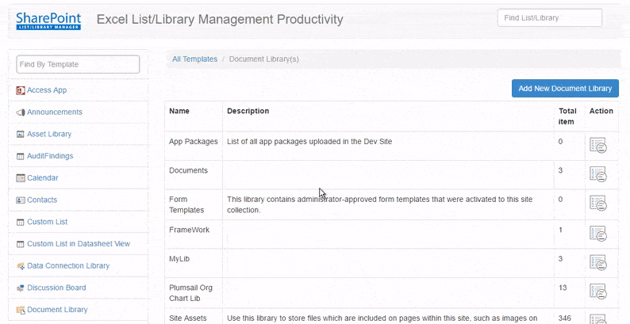Click the Form Templates library name
The width and height of the screenshot is (630, 324).
[186, 204]
